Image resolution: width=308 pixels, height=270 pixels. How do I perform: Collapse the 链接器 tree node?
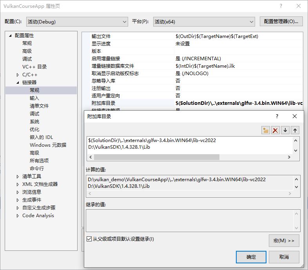click(x=18, y=83)
